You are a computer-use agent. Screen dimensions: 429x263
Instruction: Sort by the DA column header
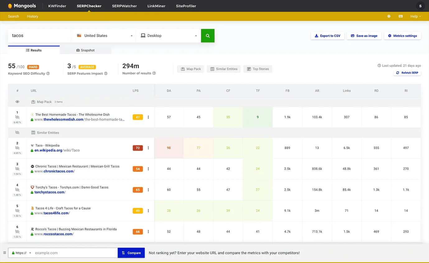click(169, 91)
